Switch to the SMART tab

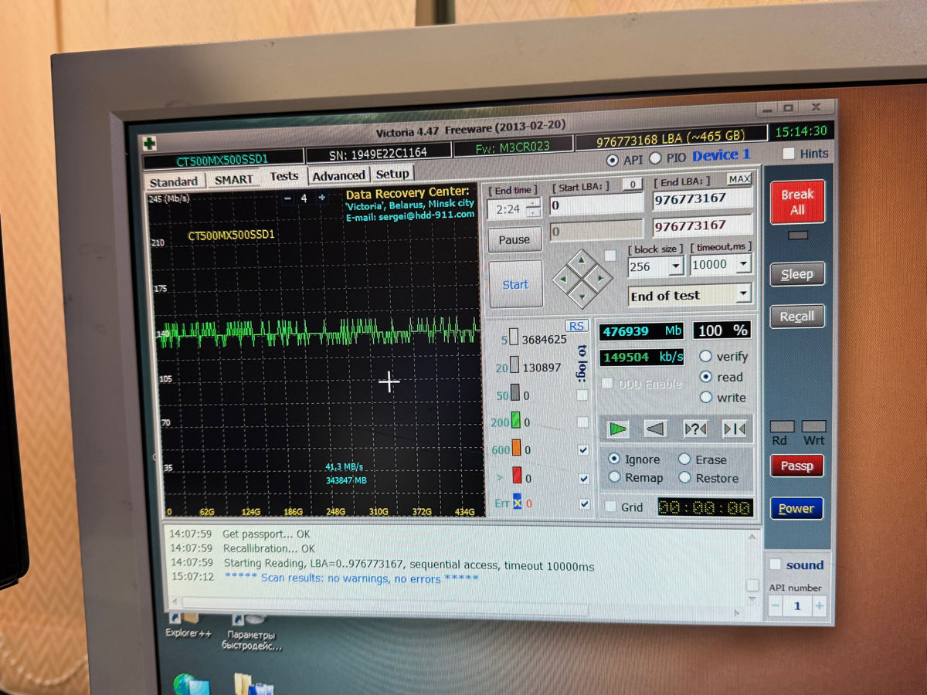233,179
